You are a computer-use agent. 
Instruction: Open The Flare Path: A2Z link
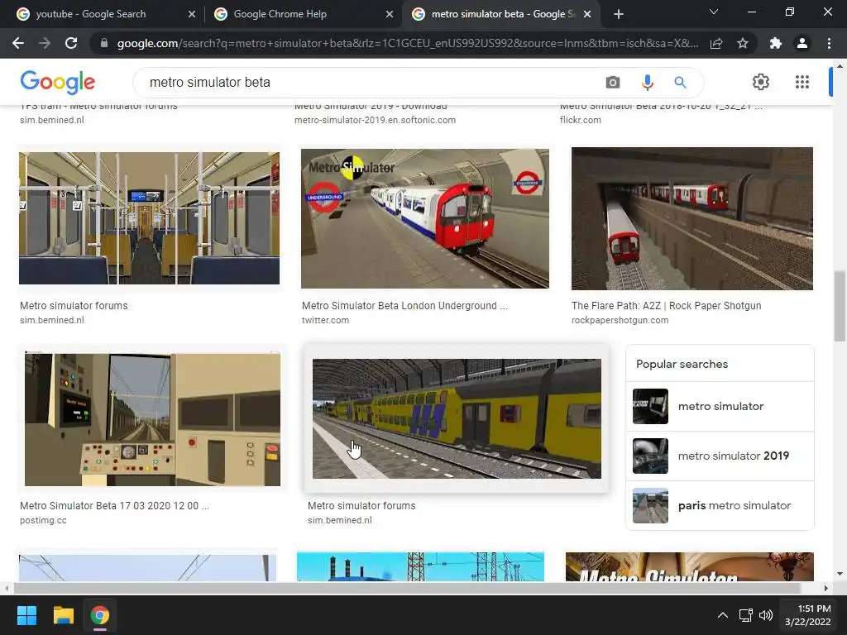(x=666, y=306)
